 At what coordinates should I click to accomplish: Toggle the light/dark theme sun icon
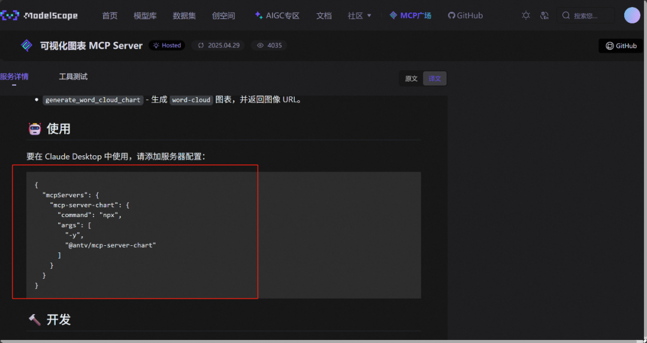click(x=526, y=16)
